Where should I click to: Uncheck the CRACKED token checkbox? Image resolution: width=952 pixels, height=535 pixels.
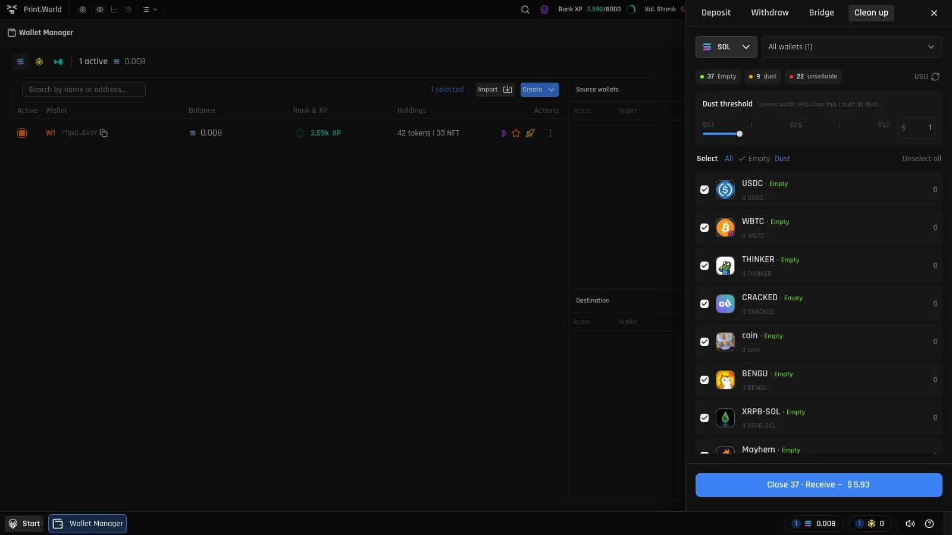[704, 304]
